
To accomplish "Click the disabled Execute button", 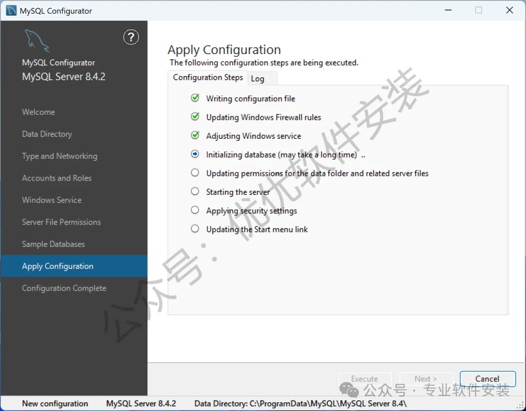I will click(x=365, y=379).
